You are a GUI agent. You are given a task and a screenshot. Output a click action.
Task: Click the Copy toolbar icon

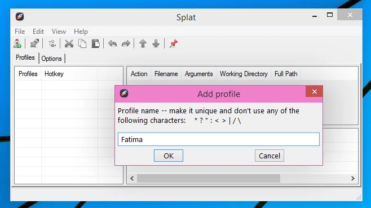tap(82, 43)
